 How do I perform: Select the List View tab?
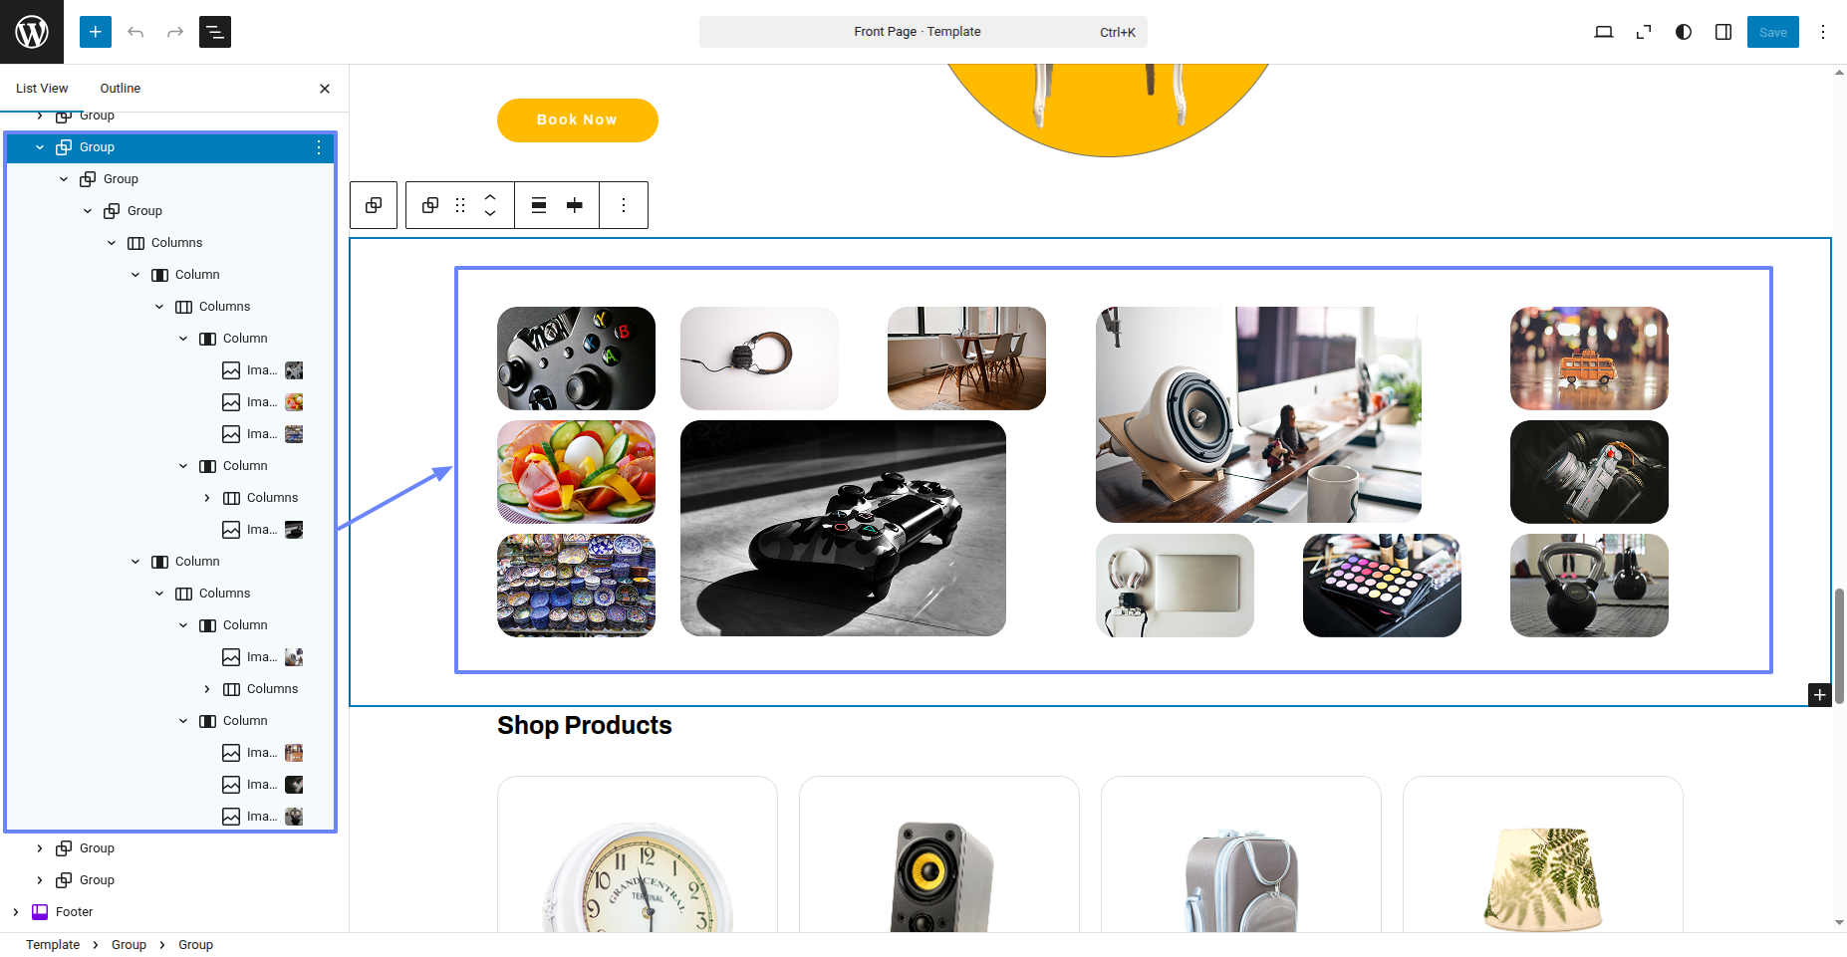pyautogui.click(x=42, y=89)
